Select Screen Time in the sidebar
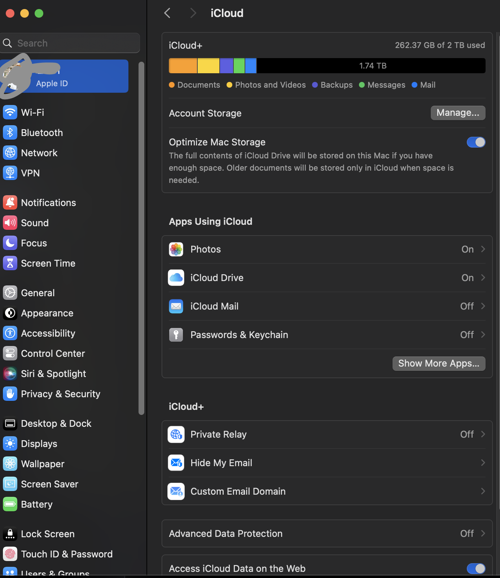The height and width of the screenshot is (578, 500). tap(64, 263)
